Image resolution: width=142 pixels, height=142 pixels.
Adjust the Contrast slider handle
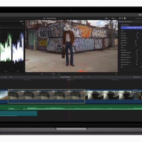pyautogui.click(x=136, y=35)
